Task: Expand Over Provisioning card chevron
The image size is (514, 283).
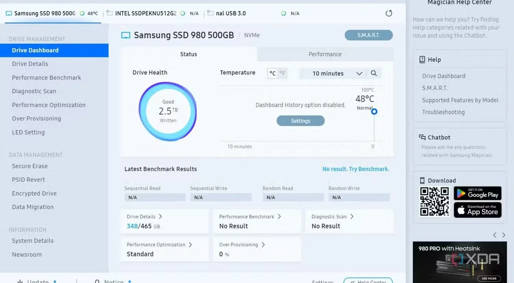Action: coord(263,245)
